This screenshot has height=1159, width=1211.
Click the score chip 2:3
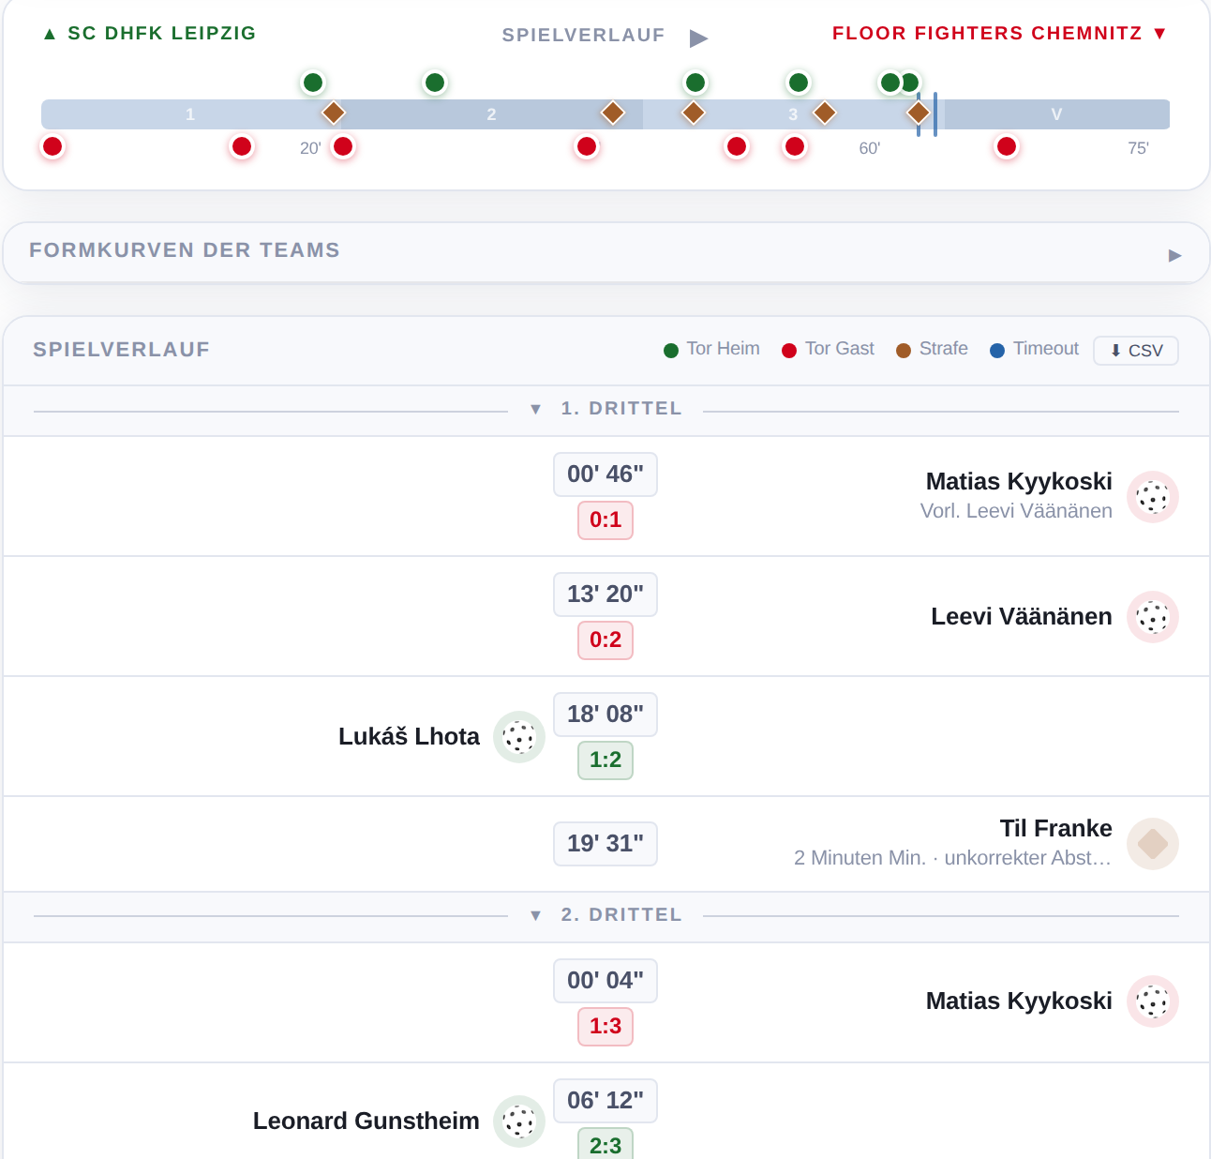(605, 1145)
